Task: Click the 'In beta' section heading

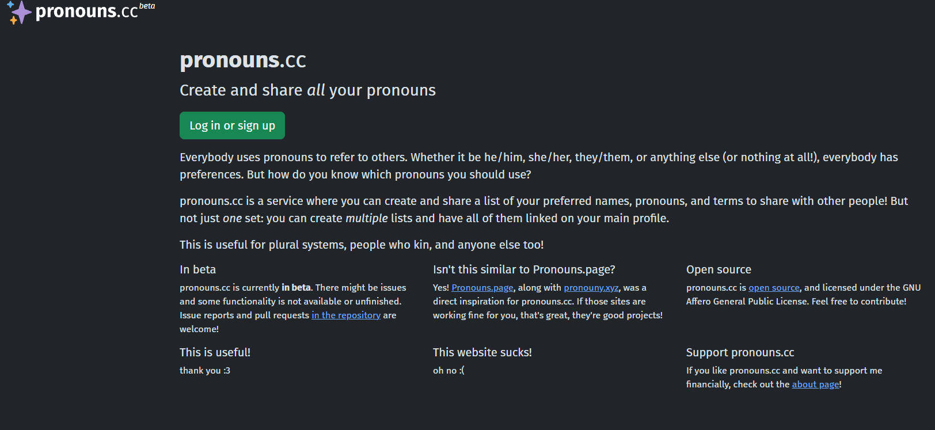Action: coord(197,269)
